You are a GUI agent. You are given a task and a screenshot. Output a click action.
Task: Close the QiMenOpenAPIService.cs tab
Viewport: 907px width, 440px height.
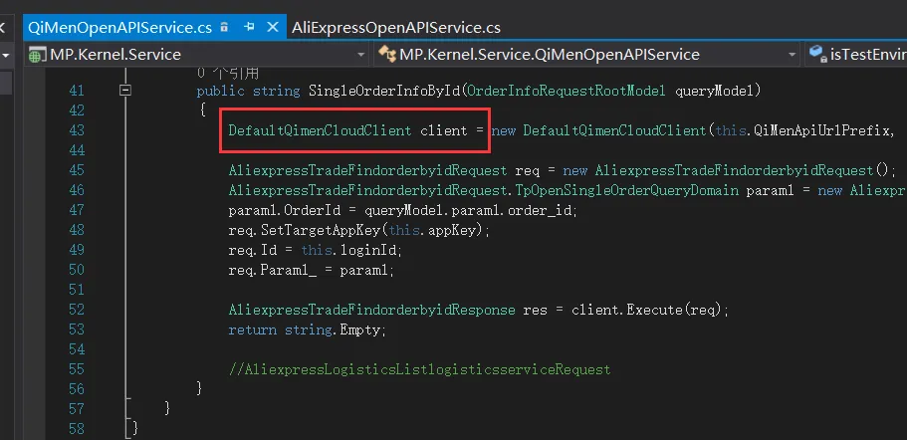(273, 27)
